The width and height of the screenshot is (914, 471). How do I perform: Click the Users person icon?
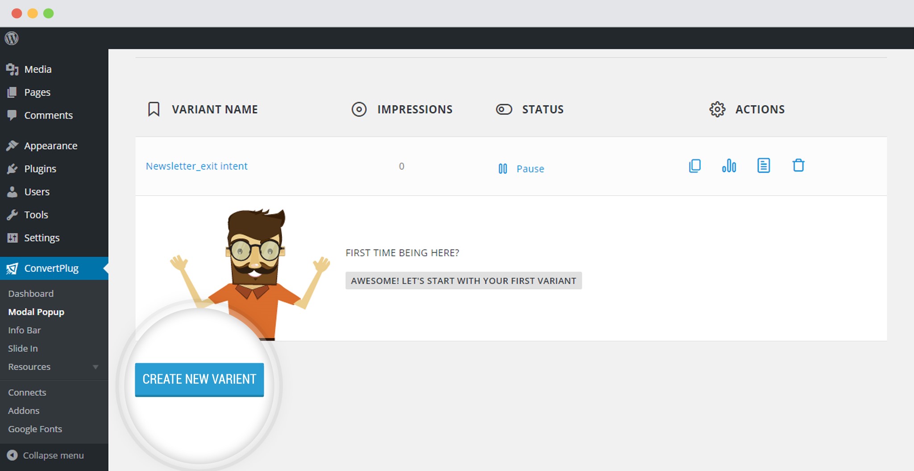click(x=12, y=192)
